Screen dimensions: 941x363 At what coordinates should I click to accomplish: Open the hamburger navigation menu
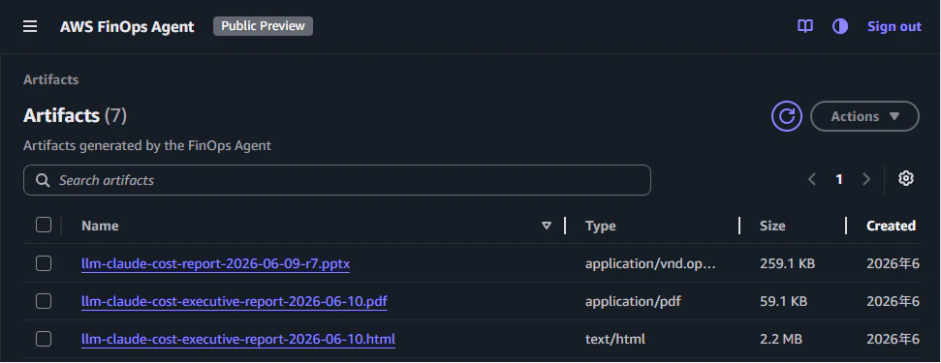30,26
